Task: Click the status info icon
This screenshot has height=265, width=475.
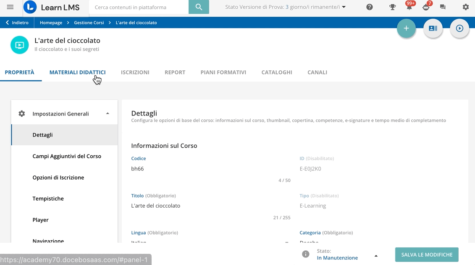Action: [306, 254]
